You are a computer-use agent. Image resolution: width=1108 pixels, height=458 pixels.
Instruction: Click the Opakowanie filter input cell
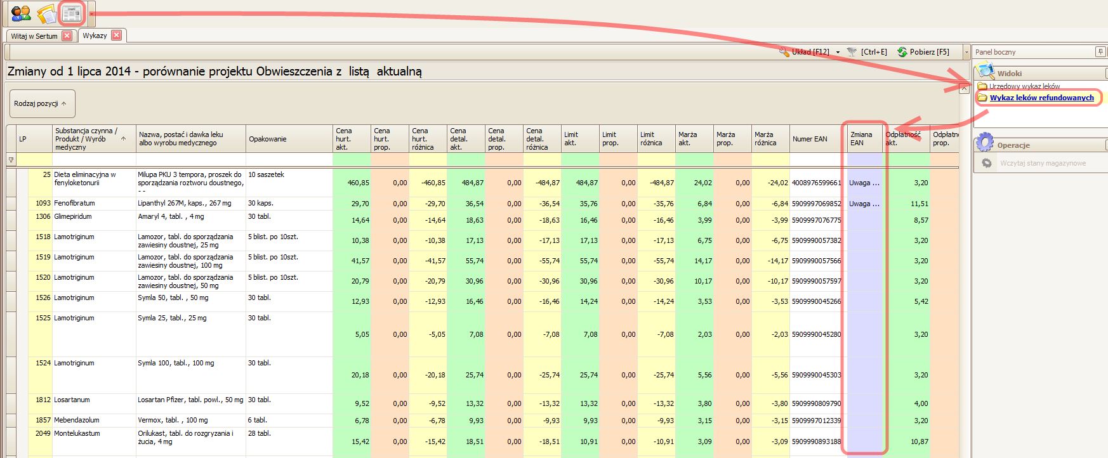[289, 160]
